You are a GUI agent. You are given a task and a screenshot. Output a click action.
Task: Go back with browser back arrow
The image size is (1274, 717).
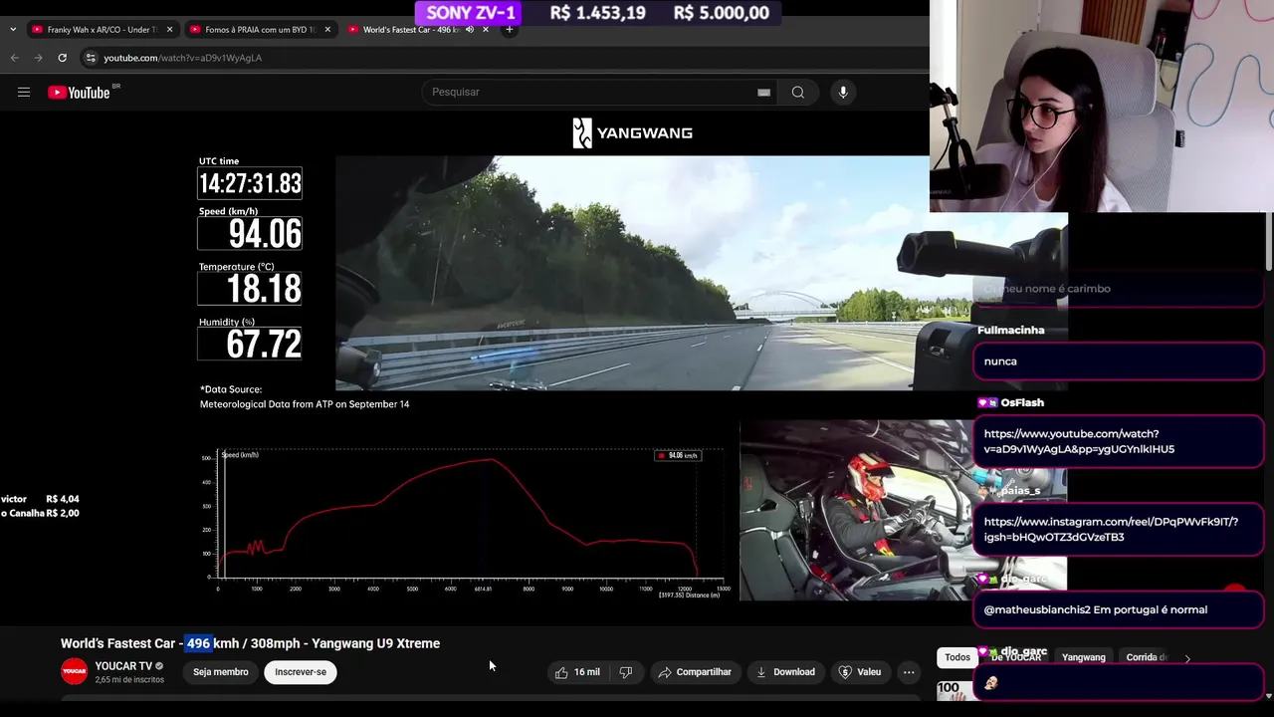pos(15,58)
